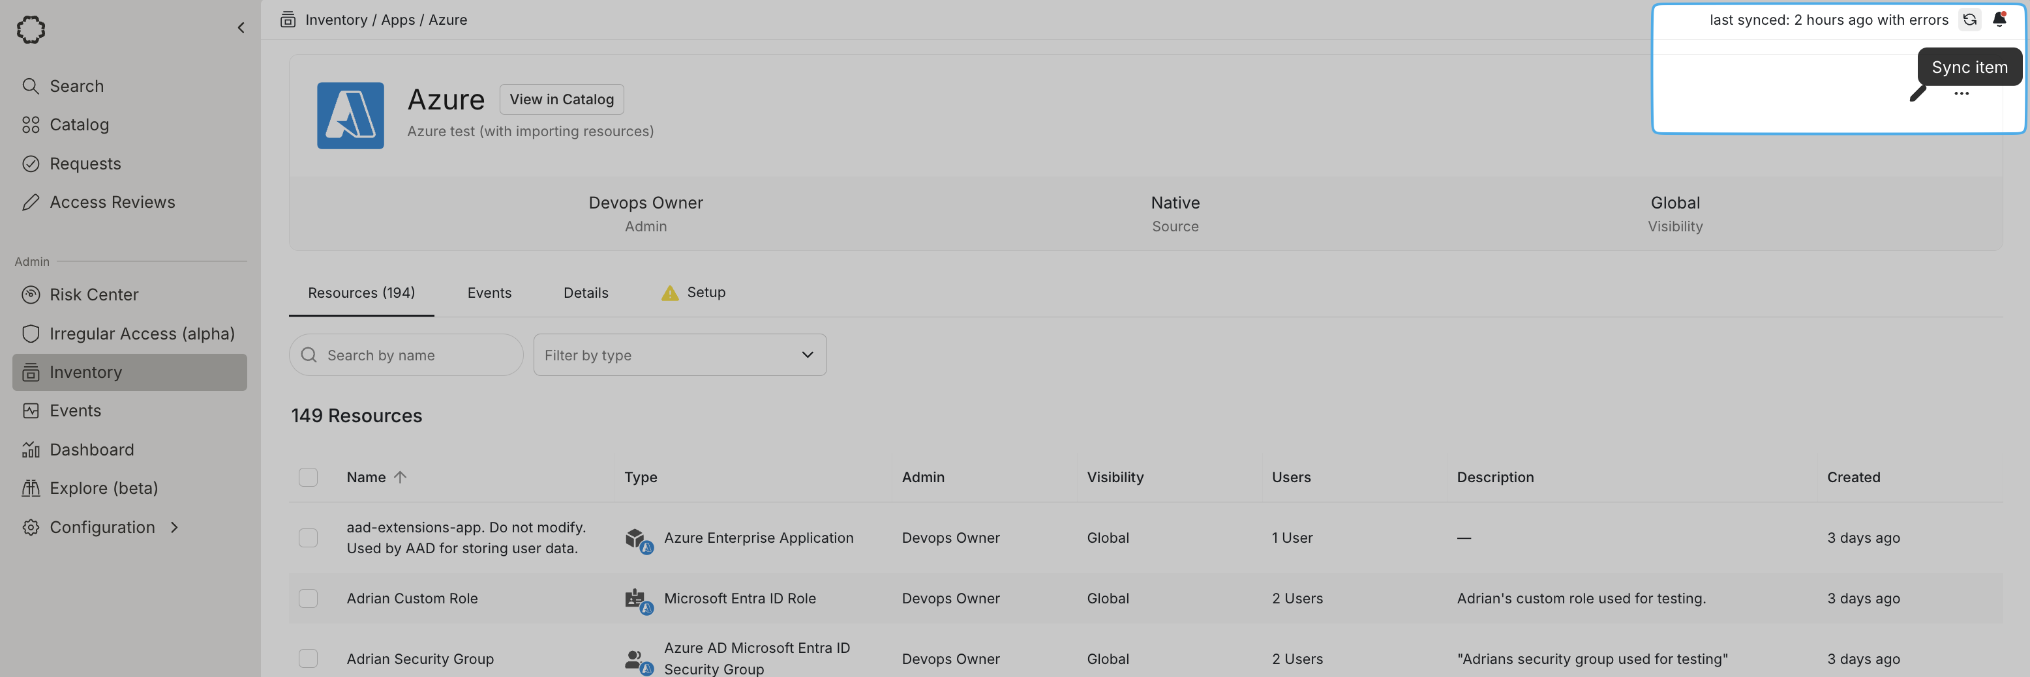Screen dimensions: 2030x677
Task: Click the Irregular Access shield icon
Action: pyautogui.click(x=31, y=334)
